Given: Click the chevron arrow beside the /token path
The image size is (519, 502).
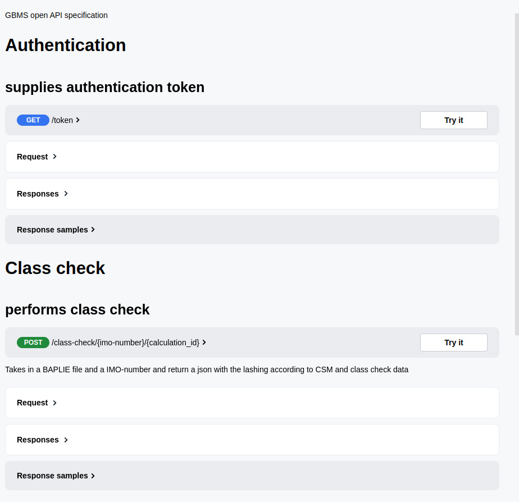Looking at the screenshot, I should point(78,120).
